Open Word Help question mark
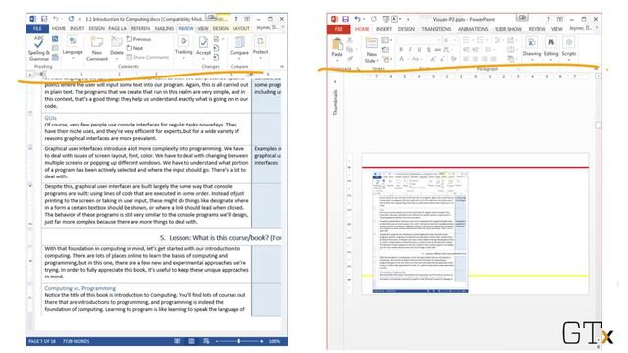The image size is (628, 353). (235, 19)
